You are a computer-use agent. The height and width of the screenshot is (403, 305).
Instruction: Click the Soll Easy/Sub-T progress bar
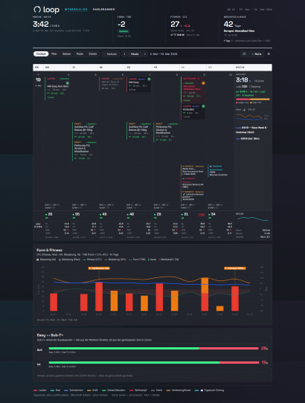coord(153,348)
